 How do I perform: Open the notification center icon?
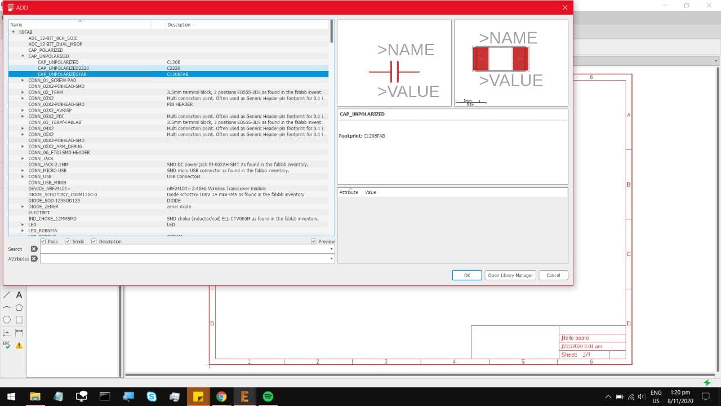[705, 396]
